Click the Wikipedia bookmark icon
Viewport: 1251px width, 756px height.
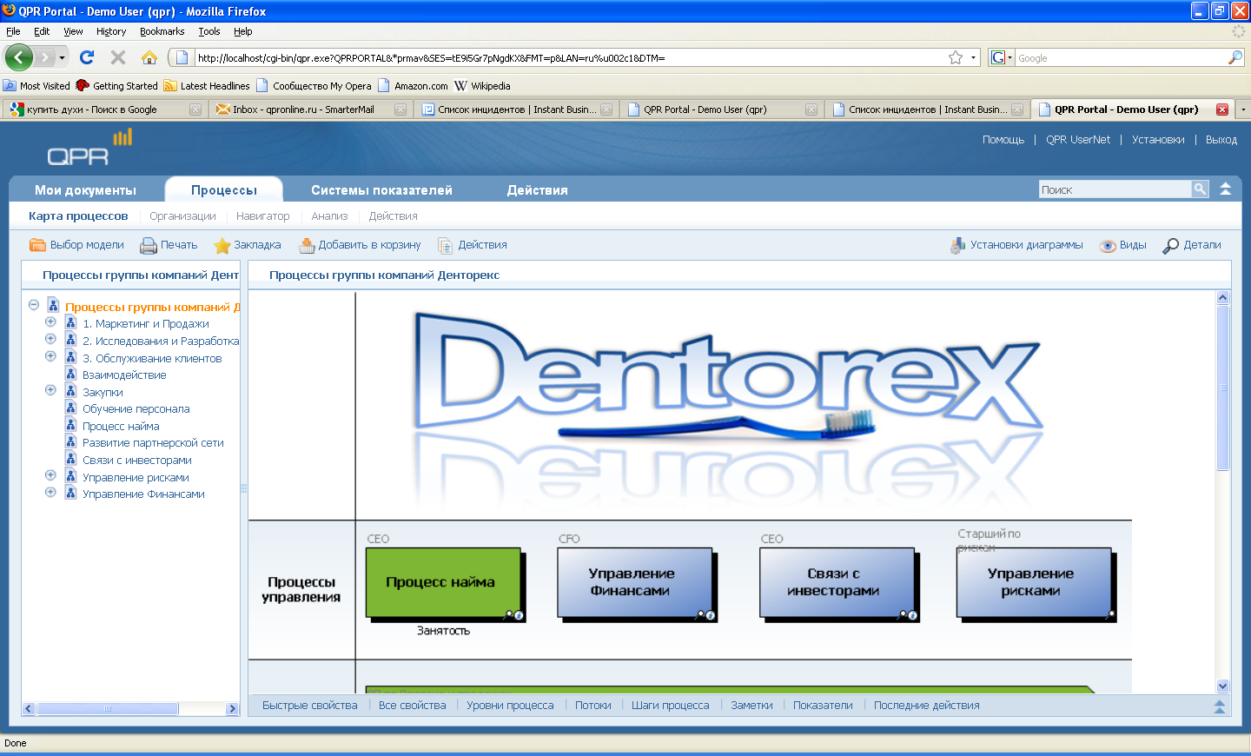coord(460,85)
